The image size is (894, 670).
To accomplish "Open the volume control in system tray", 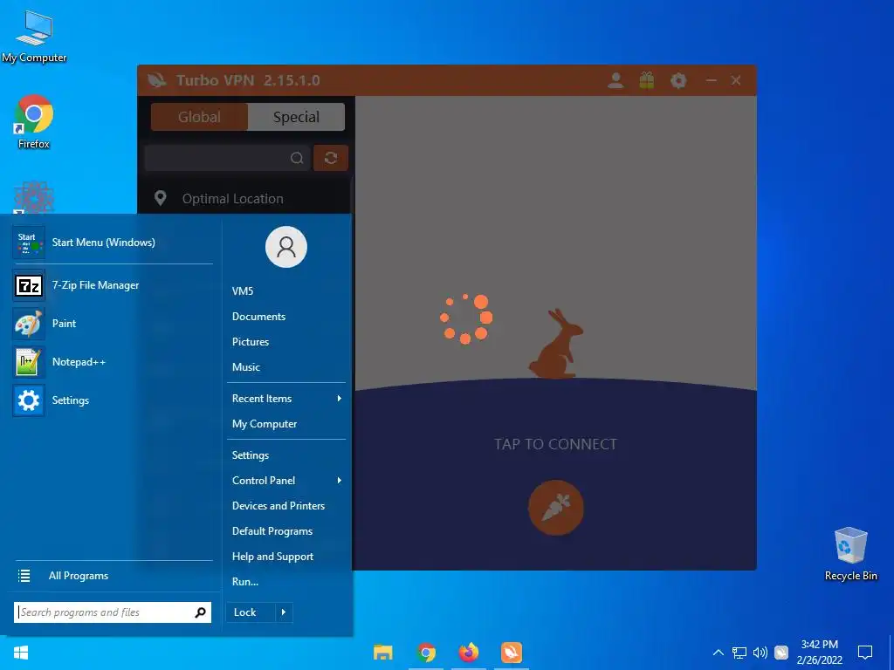I will click(x=760, y=653).
